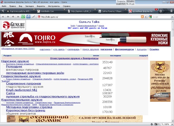174x126 pixels.
Task: Open the магазина link
Action: (106, 49)
